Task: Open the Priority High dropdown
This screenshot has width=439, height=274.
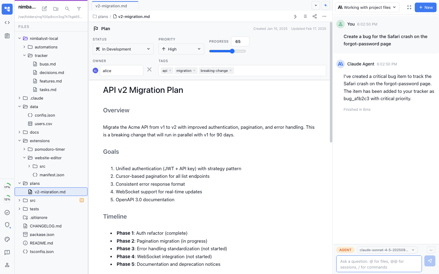Action: pyautogui.click(x=181, y=49)
